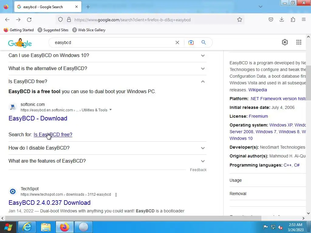Open the Firefox hamburger menu
Viewport: 311px width, 233px height.
click(x=304, y=19)
